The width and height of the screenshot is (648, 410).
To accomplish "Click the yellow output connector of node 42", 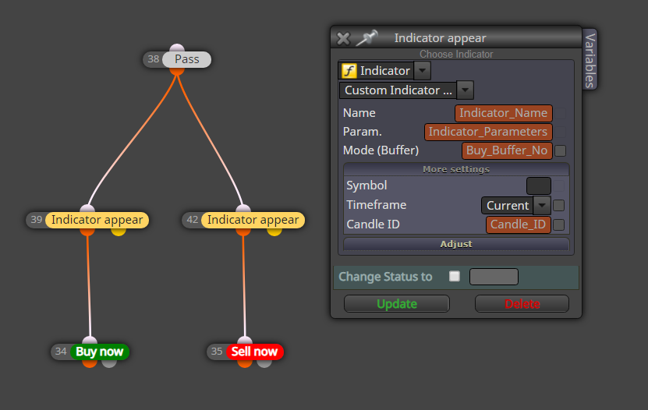I will (274, 232).
